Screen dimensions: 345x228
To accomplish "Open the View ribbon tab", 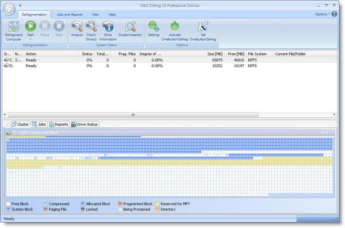I will tap(96, 15).
